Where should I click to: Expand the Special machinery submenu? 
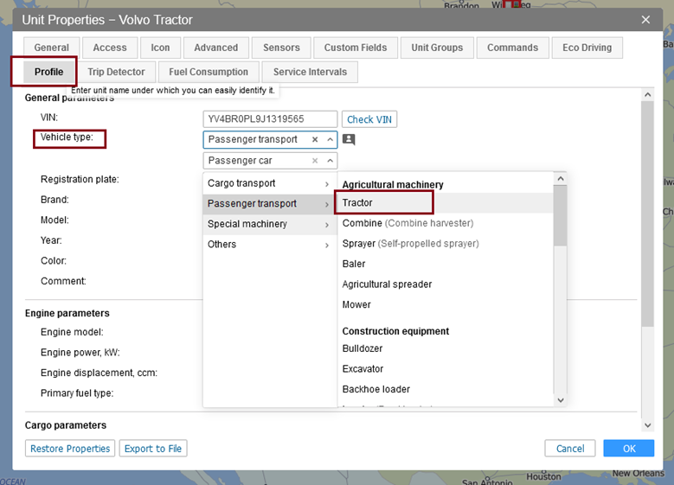[268, 224]
